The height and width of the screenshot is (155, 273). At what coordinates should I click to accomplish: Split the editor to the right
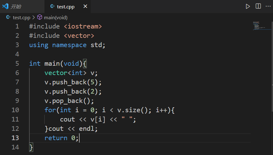[x=258, y=6]
